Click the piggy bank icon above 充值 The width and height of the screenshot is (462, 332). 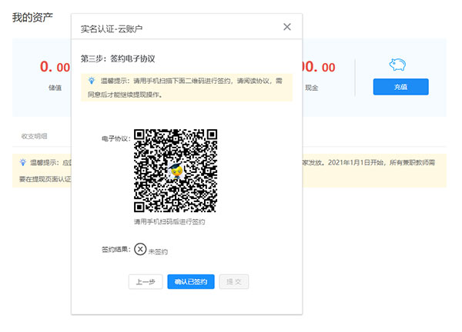(x=397, y=65)
